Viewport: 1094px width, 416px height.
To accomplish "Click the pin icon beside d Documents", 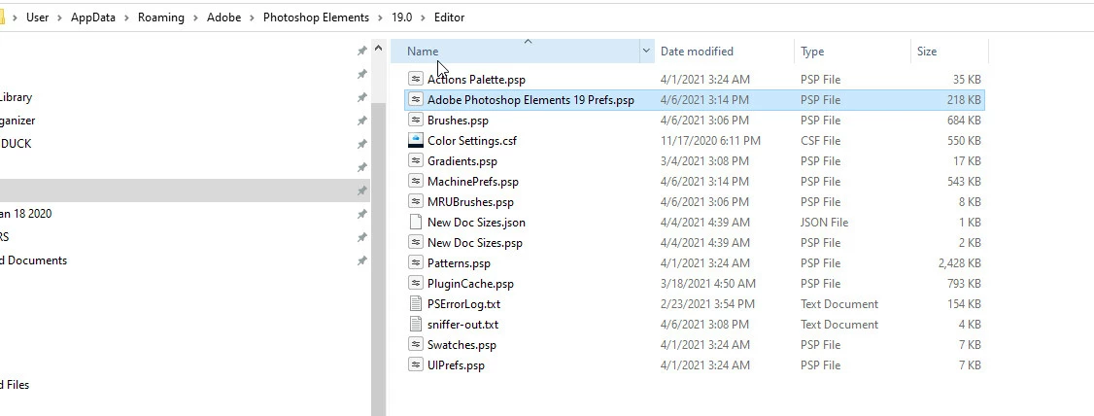I will click(362, 260).
